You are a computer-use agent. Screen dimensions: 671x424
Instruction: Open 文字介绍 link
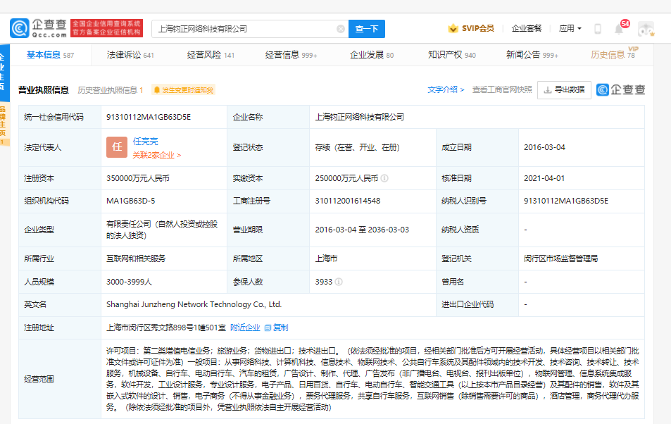point(446,89)
